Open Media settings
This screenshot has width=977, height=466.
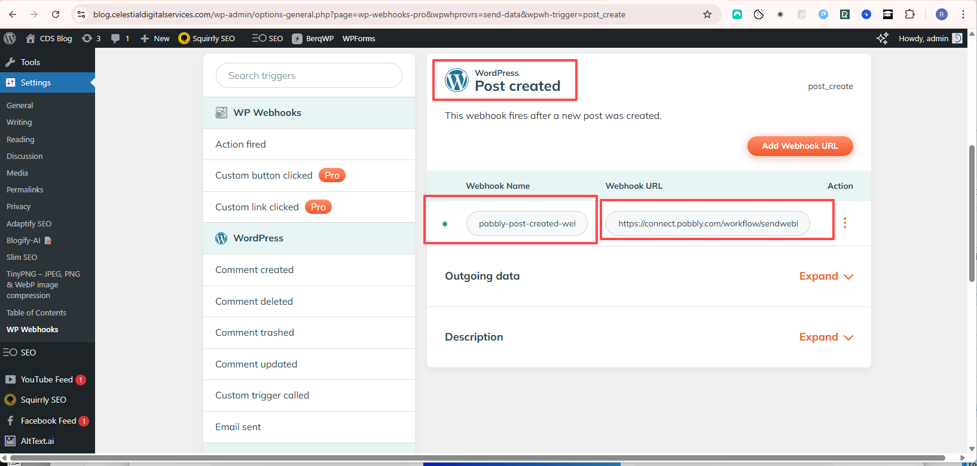(x=17, y=173)
